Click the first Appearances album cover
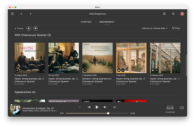This screenshot has height=127, width=195. click(x=30, y=101)
